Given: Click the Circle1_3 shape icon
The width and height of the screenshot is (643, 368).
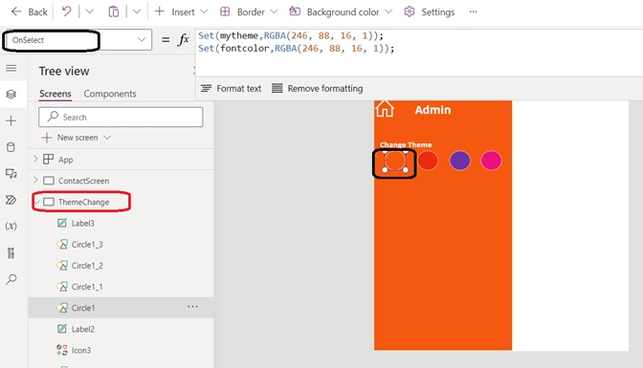Looking at the screenshot, I should pos(62,245).
